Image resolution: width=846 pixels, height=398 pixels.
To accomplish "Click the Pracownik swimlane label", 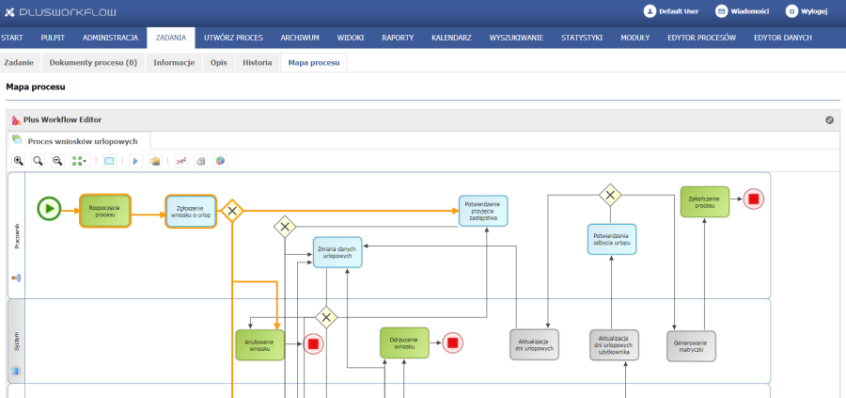I will pos(17,237).
